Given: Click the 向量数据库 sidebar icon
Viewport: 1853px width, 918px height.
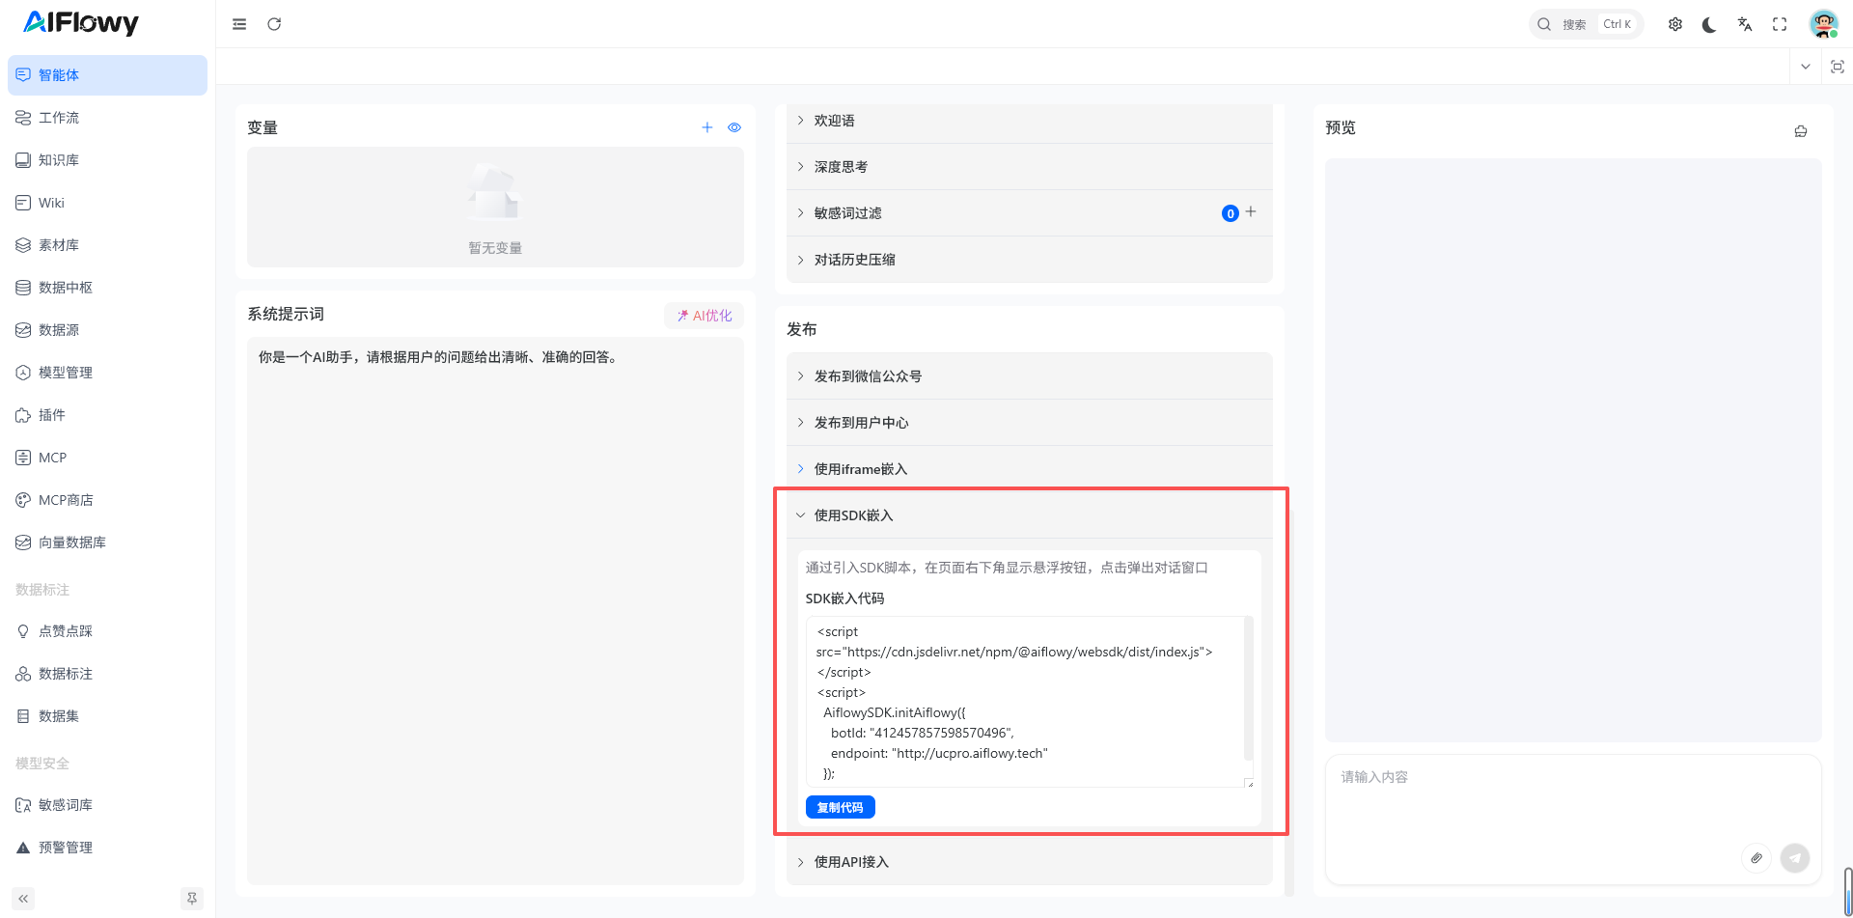Looking at the screenshot, I should (x=23, y=542).
